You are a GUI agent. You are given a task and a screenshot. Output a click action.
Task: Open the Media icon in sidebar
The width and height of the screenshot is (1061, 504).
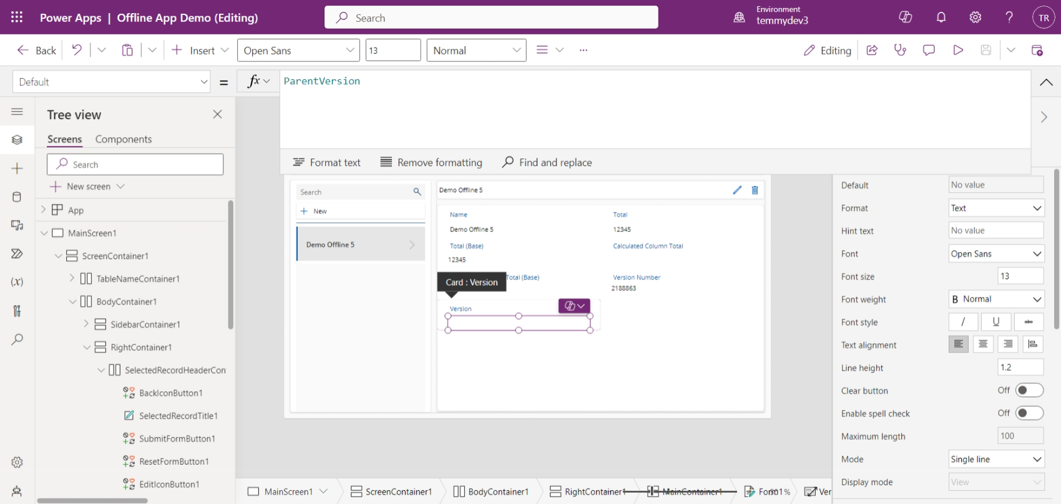click(17, 225)
